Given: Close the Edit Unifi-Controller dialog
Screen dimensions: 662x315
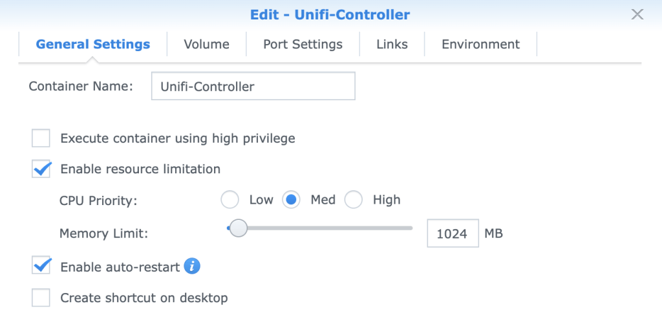Looking at the screenshot, I should 637,14.
